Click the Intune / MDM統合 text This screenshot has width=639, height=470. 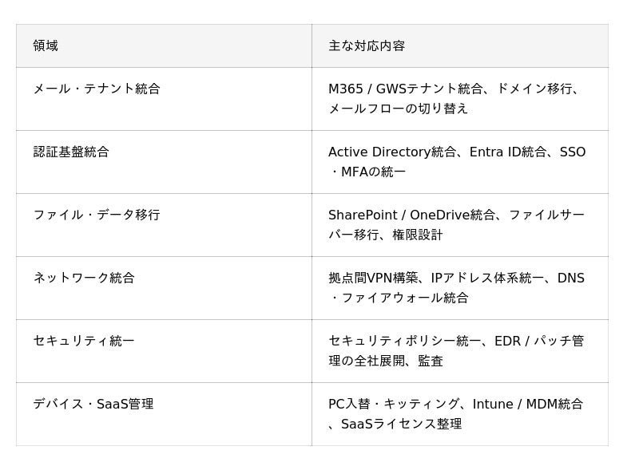point(528,404)
